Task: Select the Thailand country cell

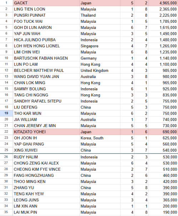Action: [x=100, y=15]
